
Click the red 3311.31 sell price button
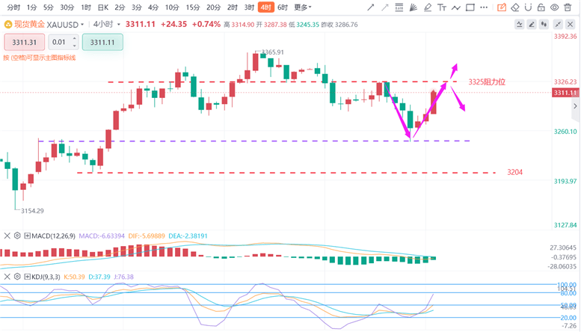point(25,42)
